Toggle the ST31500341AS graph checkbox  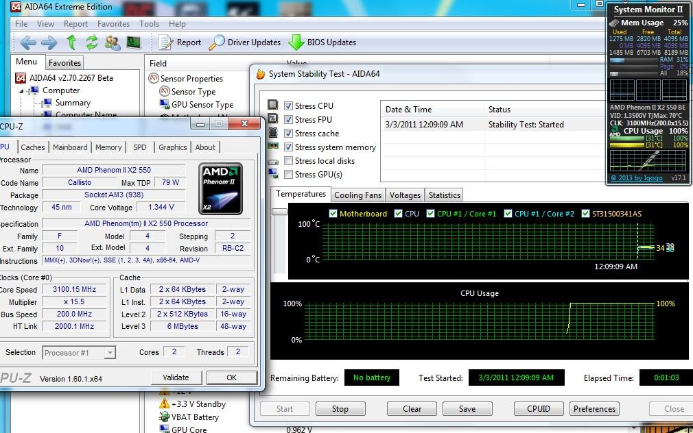(x=585, y=214)
